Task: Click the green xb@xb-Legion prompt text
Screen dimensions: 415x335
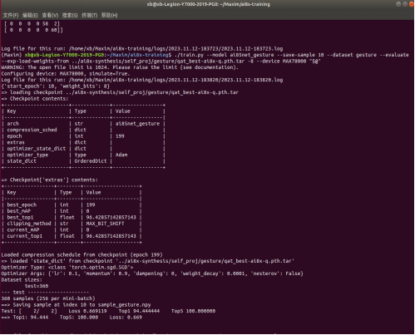Action: click(64, 55)
